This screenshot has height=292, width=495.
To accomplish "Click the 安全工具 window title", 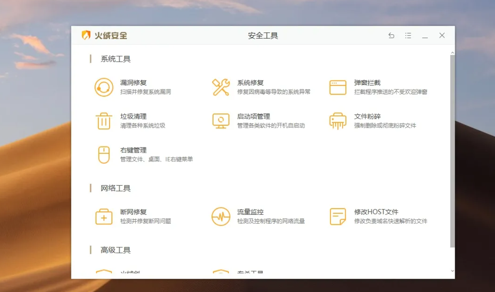I will [x=263, y=36].
